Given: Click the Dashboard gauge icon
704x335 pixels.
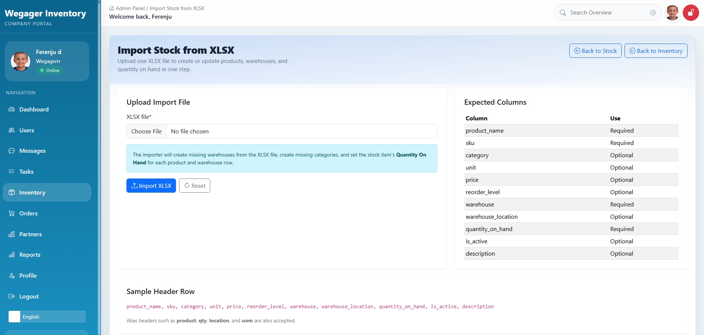Looking at the screenshot, I should (12, 109).
